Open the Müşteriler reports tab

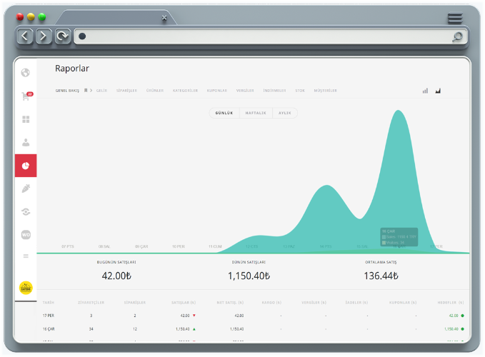click(x=326, y=91)
